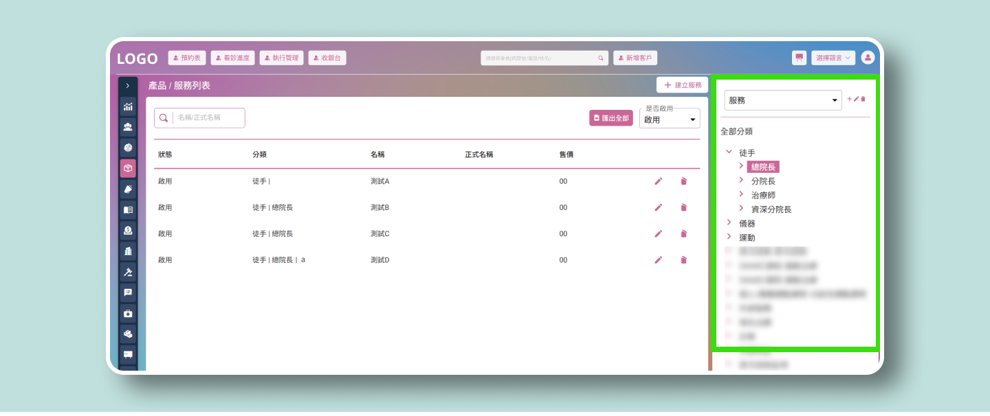This screenshot has width=990, height=416.
Task: Click the 名稱/正式名稱 search field
Action: tap(206, 118)
